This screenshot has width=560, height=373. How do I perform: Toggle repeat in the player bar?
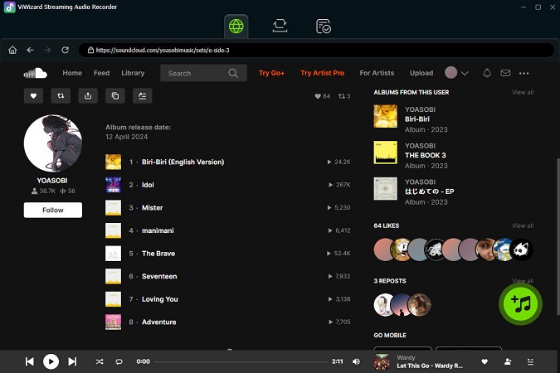(x=119, y=361)
